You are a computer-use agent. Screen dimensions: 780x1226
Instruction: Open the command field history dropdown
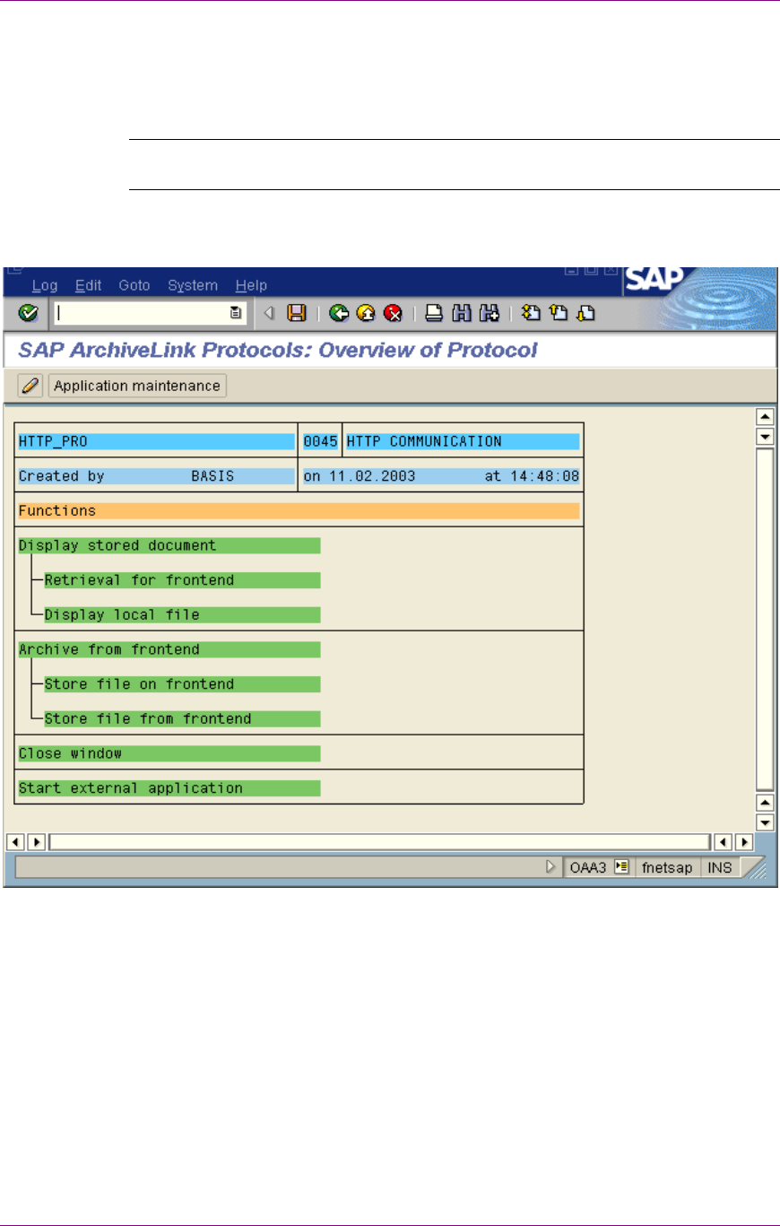click(235, 313)
